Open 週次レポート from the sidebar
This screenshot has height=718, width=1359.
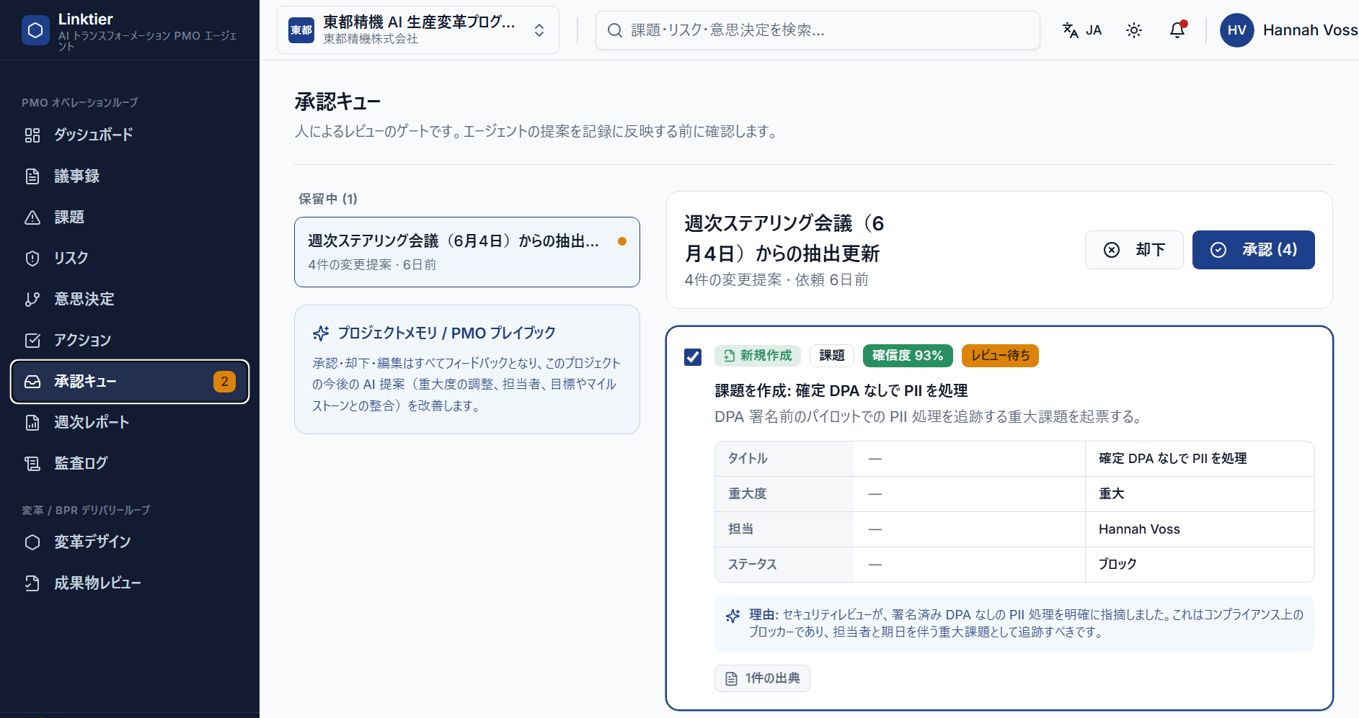tap(130, 423)
